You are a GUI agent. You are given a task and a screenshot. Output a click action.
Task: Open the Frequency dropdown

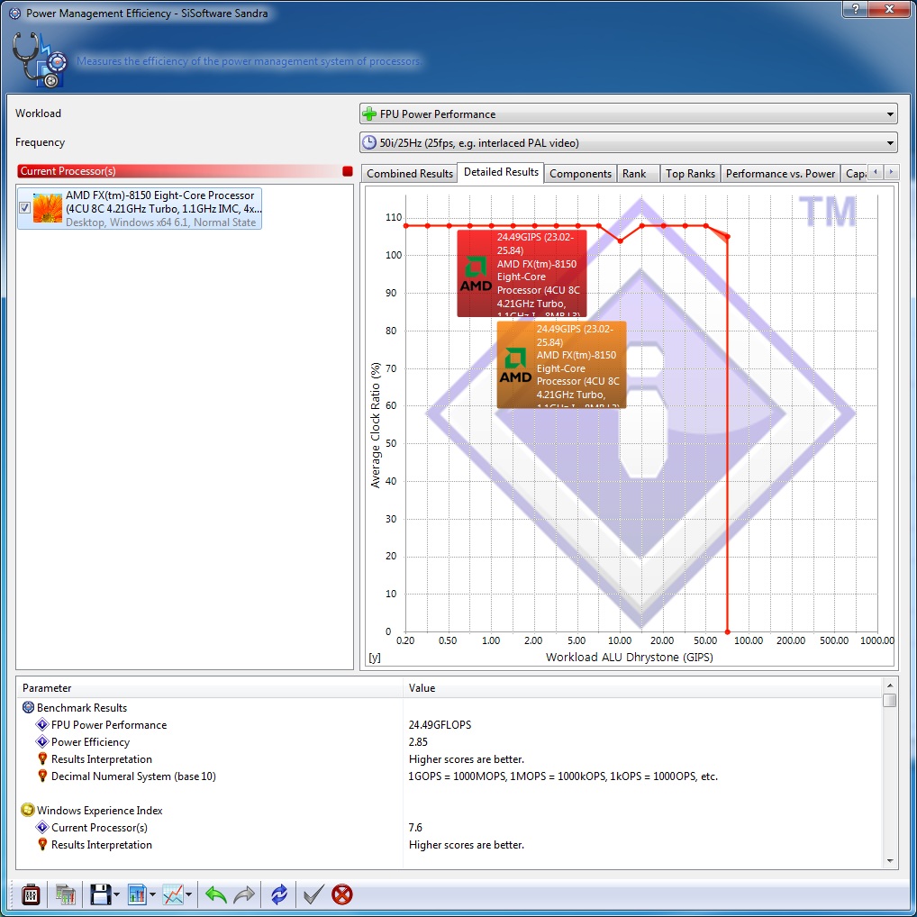[x=629, y=142]
